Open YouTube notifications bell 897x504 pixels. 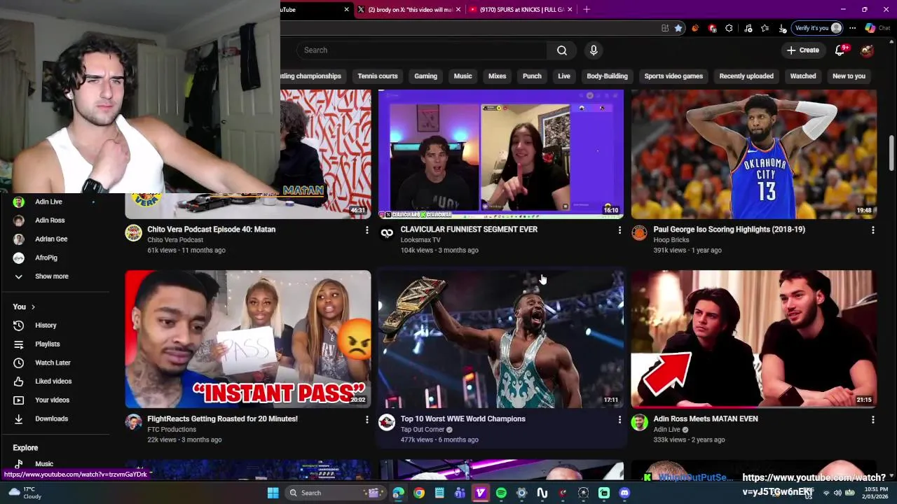tap(840, 50)
